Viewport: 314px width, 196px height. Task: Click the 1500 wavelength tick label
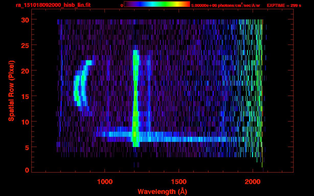click(179, 182)
